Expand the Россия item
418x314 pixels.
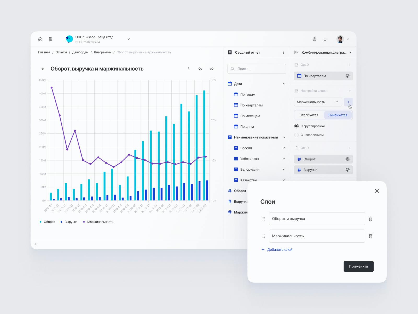[x=284, y=148]
